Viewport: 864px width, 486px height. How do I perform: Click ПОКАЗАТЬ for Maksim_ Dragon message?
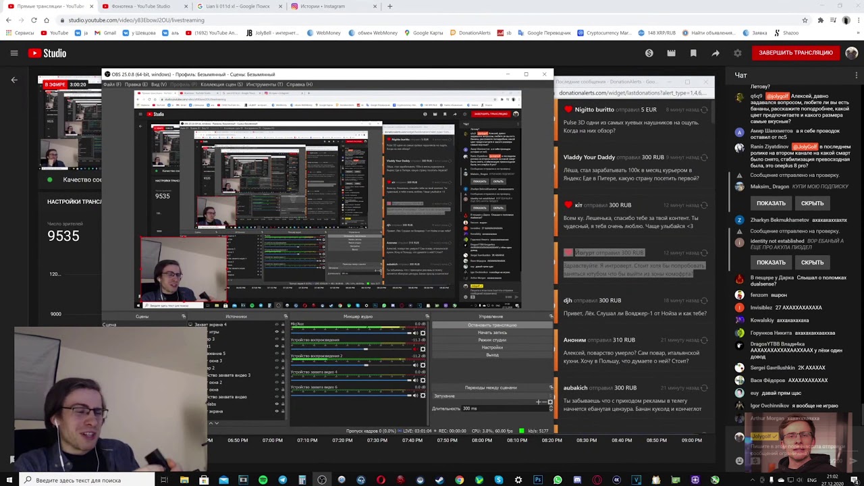(x=771, y=203)
